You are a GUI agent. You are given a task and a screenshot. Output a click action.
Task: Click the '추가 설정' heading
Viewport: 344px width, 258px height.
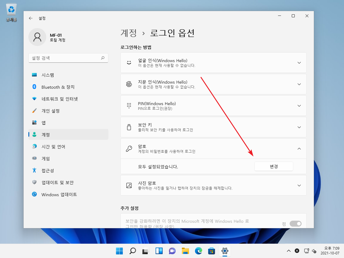129,208
